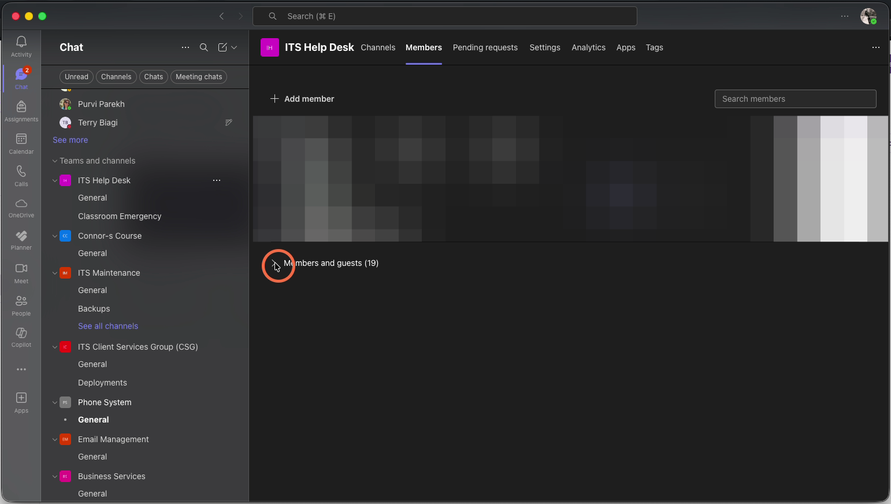Click the See more link
Viewport: 891px width, 504px height.
click(70, 140)
